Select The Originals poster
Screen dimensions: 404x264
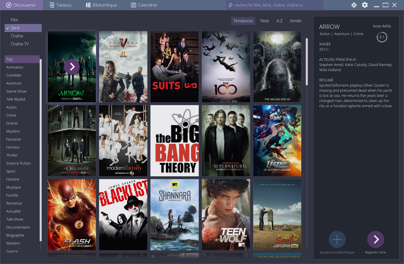click(x=72, y=141)
